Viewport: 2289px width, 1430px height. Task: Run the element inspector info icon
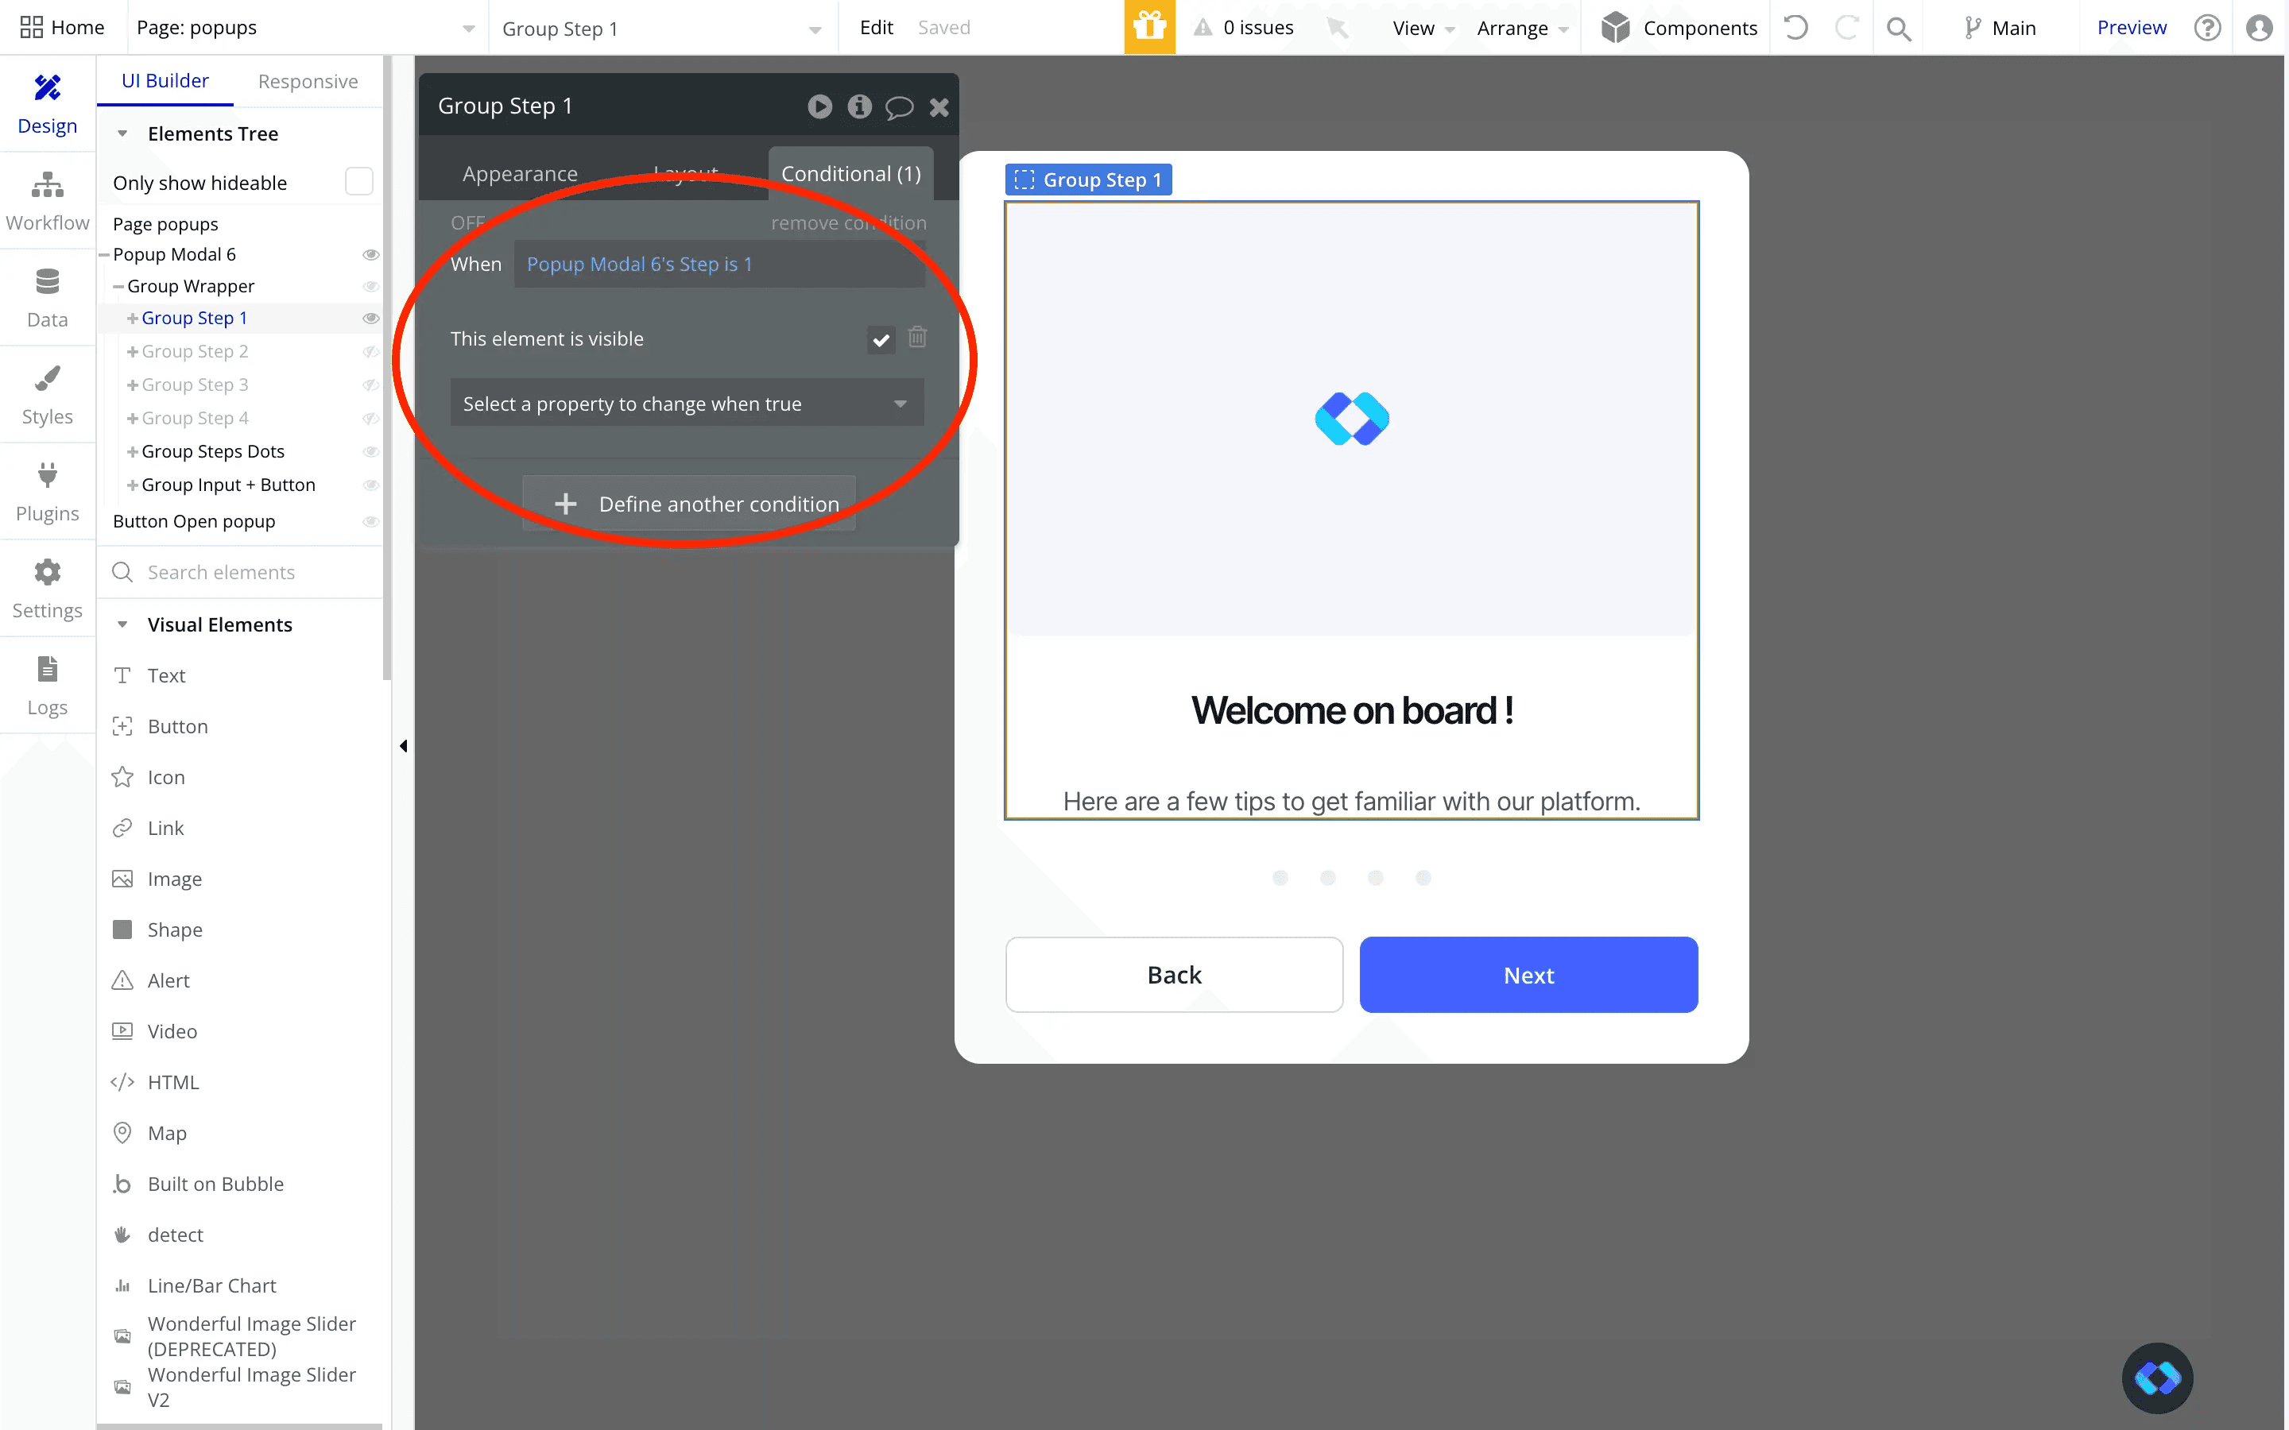[859, 106]
